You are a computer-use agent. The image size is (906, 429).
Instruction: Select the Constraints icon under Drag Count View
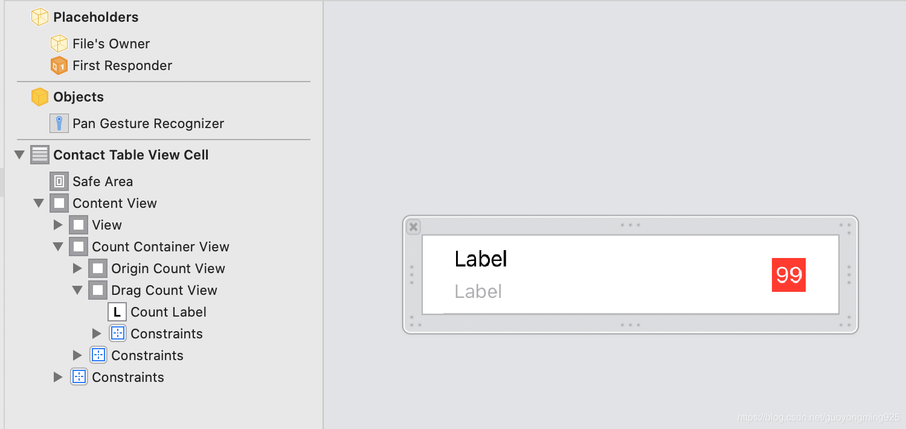click(117, 333)
